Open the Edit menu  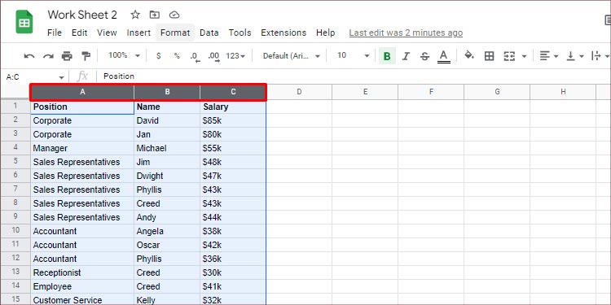click(x=79, y=33)
